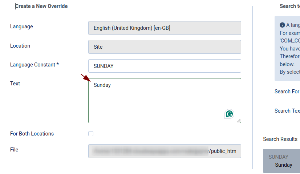Tick the For Both Locations checkbox
This screenshot has width=300, height=174.
point(91,134)
